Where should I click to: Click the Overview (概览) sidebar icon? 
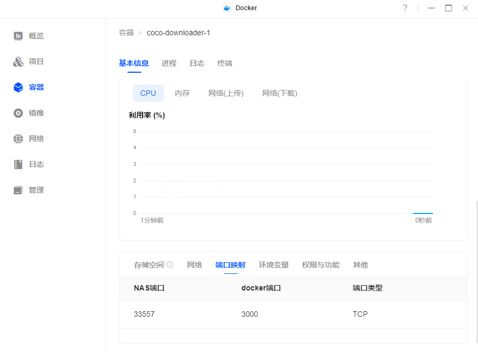(x=18, y=36)
